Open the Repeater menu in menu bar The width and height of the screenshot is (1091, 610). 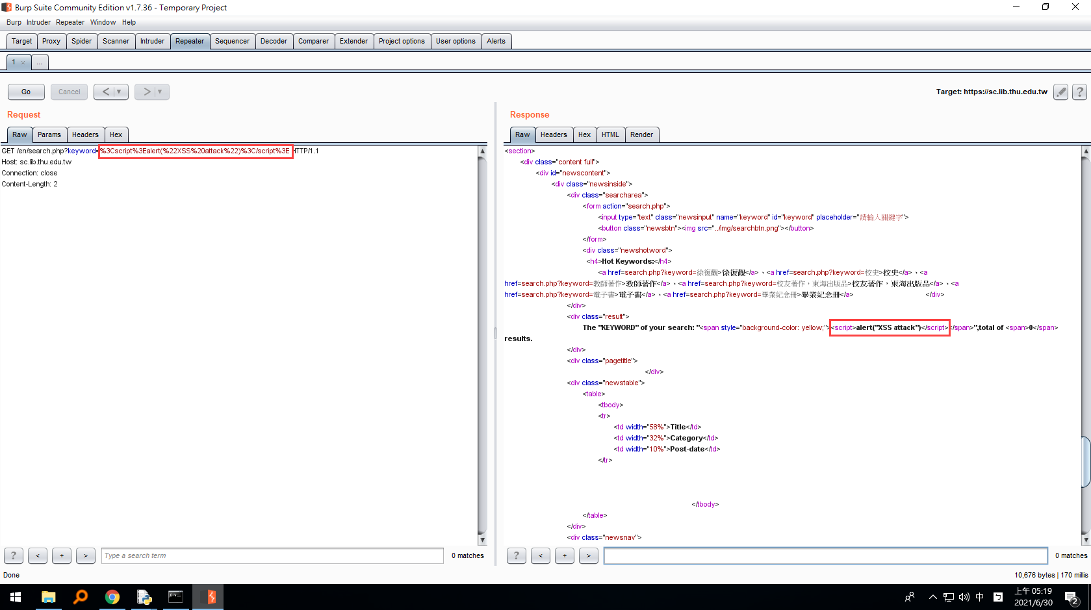tap(70, 22)
